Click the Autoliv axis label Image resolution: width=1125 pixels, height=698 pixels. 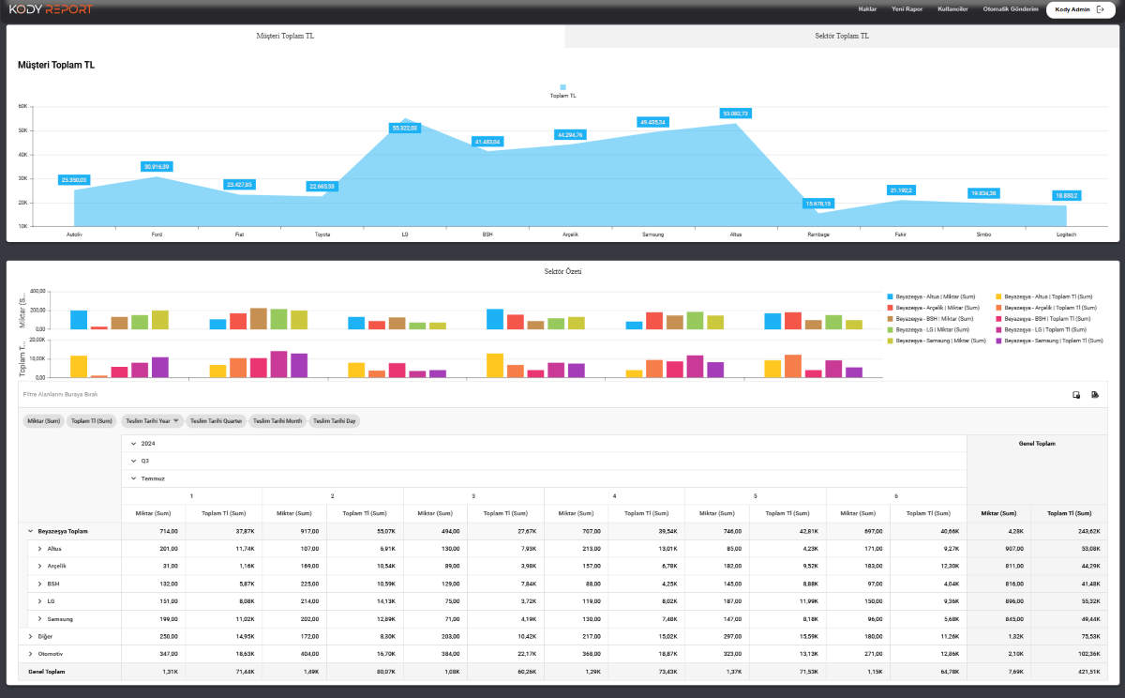[x=74, y=234]
